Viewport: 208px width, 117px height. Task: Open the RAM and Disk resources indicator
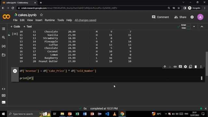186,27
